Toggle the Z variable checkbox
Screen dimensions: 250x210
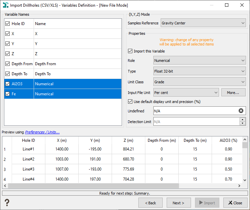(7, 54)
